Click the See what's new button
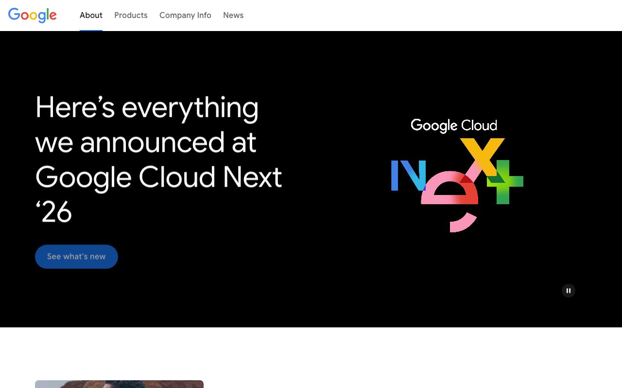Viewport: 622px width, 388px height. point(76,257)
